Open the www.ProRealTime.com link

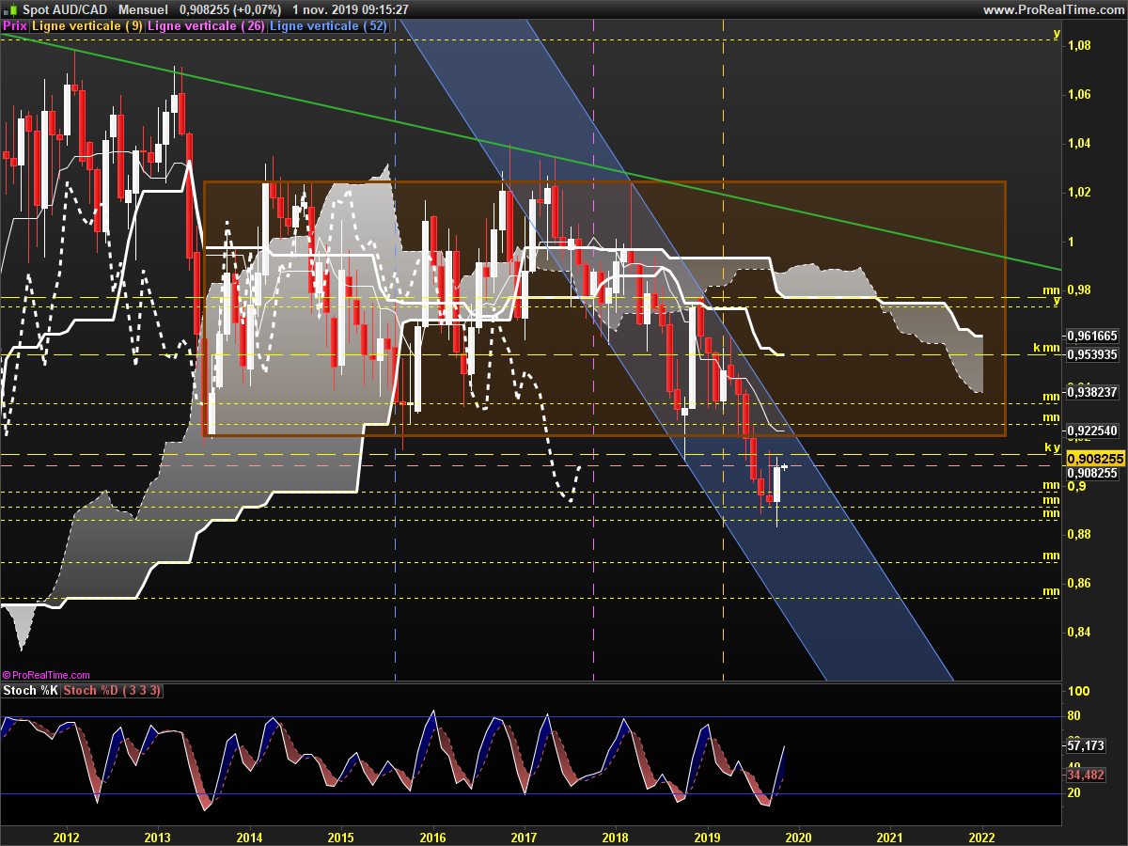(1053, 9)
